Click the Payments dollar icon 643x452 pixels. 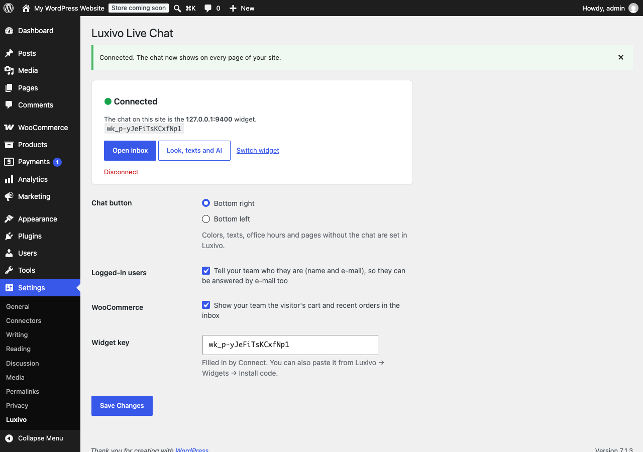9,162
